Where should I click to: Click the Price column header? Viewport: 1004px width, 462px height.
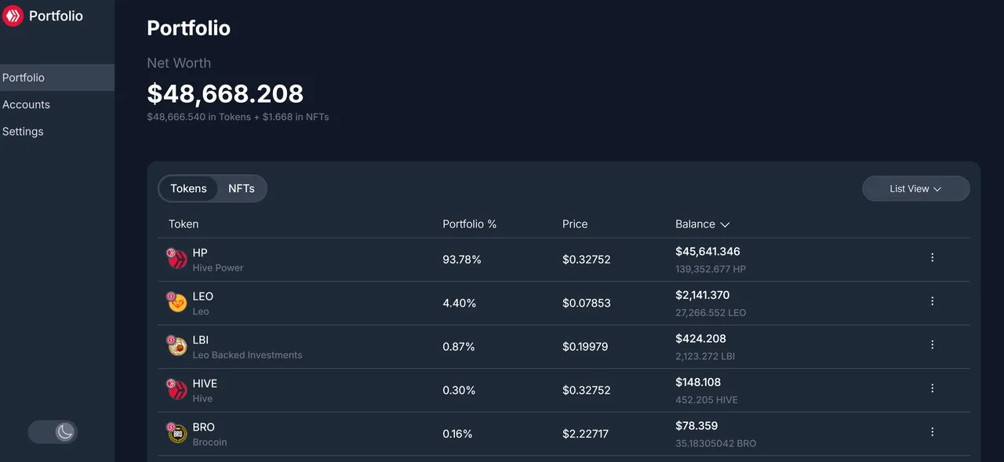pyautogui.click(x=575, y=224)
